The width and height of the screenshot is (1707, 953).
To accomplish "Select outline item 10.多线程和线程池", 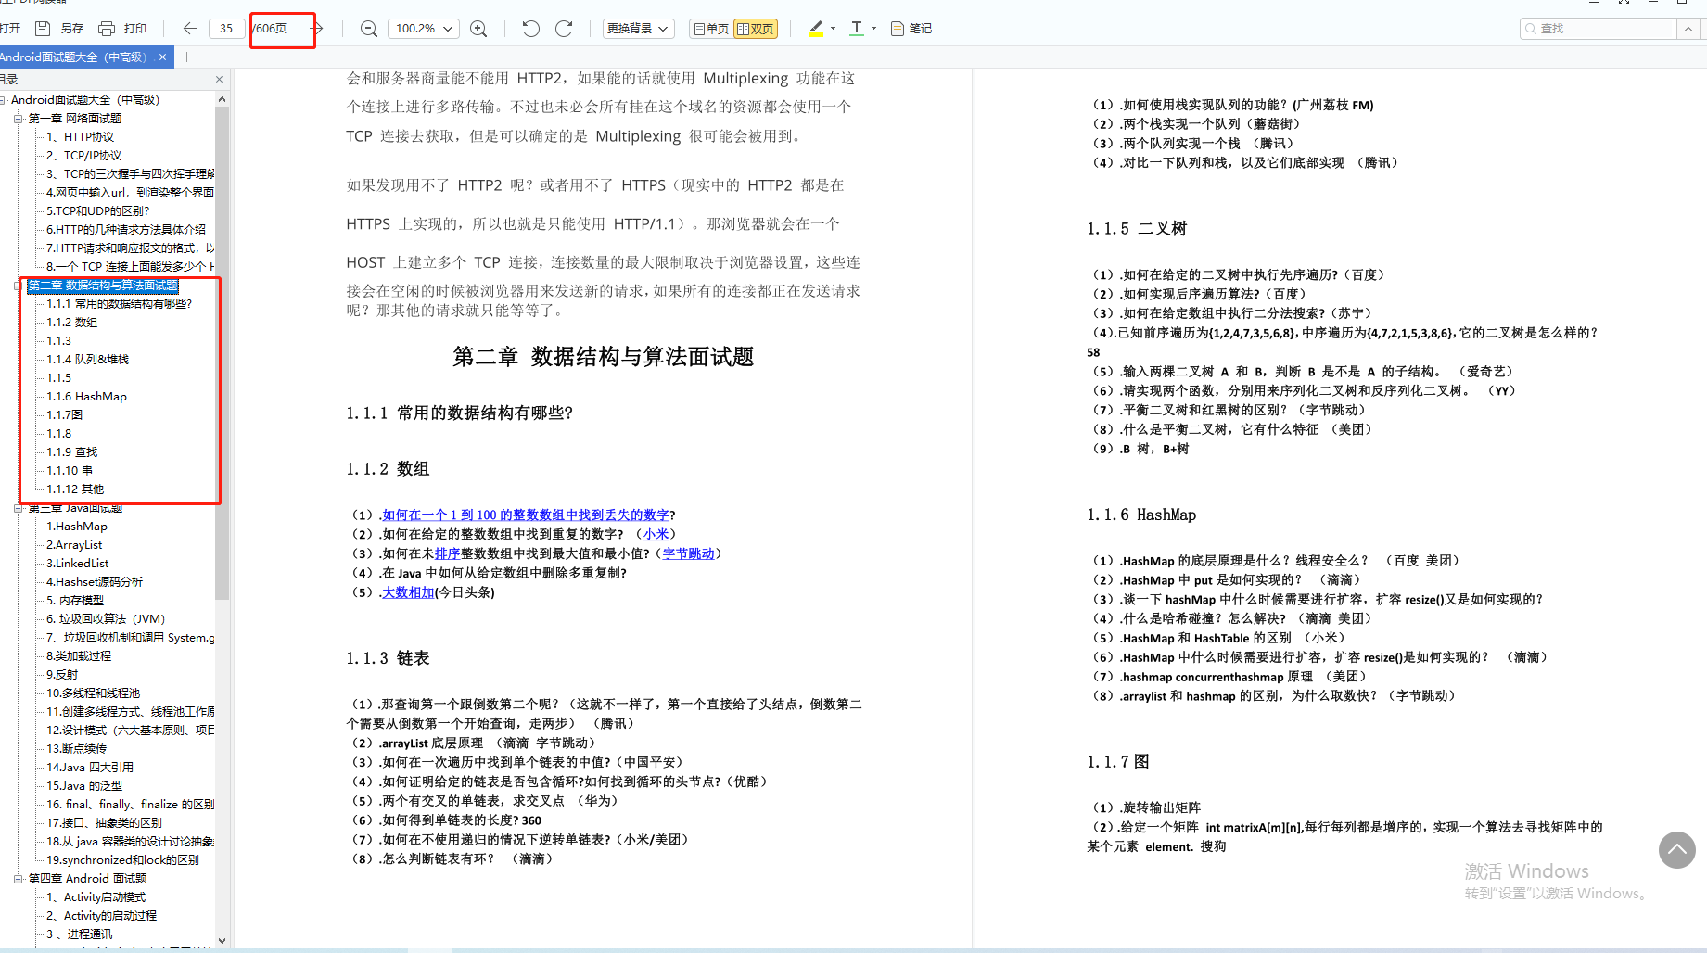I will 94,693.
